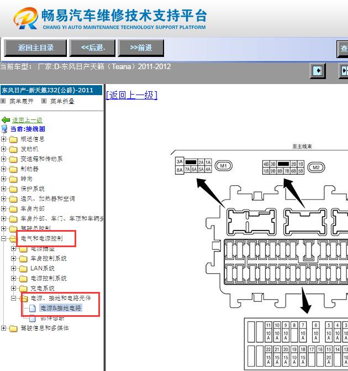The width and height of the screenshot is (348, 371).
Task: Collapse all menus with 菜单折叠
Action: pyautogui.click(x=62, y=102)
